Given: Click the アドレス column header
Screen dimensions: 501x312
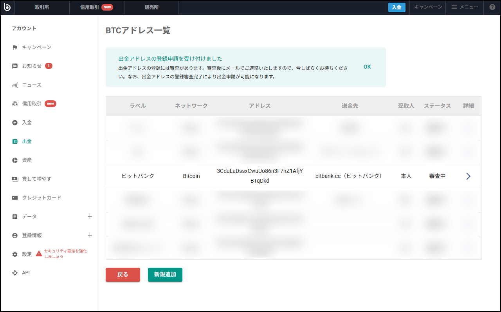Looking at the screenshot, I should [x=260, y=106].
